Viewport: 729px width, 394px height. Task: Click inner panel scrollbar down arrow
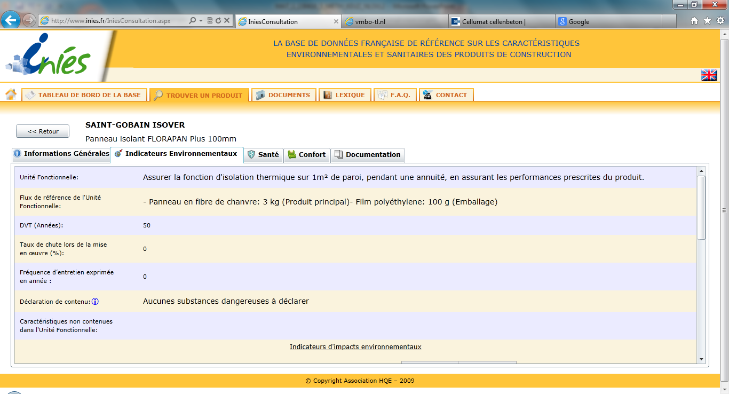(701, 360)
